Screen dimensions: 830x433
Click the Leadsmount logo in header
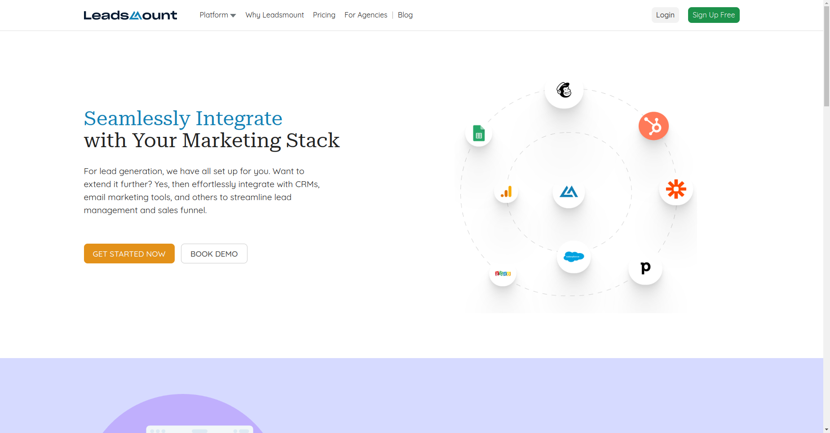point(130,15)
